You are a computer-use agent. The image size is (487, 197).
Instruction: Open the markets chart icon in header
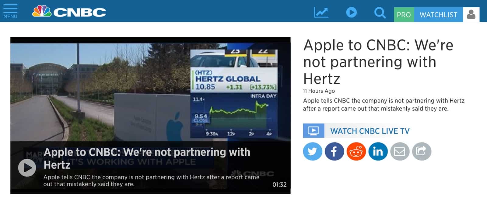321,12
